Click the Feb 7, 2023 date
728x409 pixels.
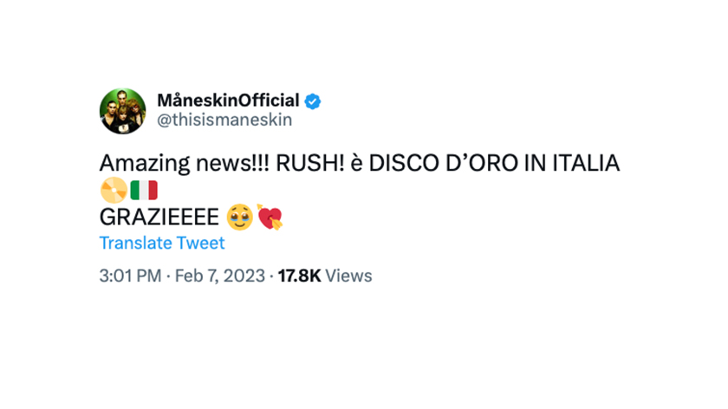coord(219,276)
